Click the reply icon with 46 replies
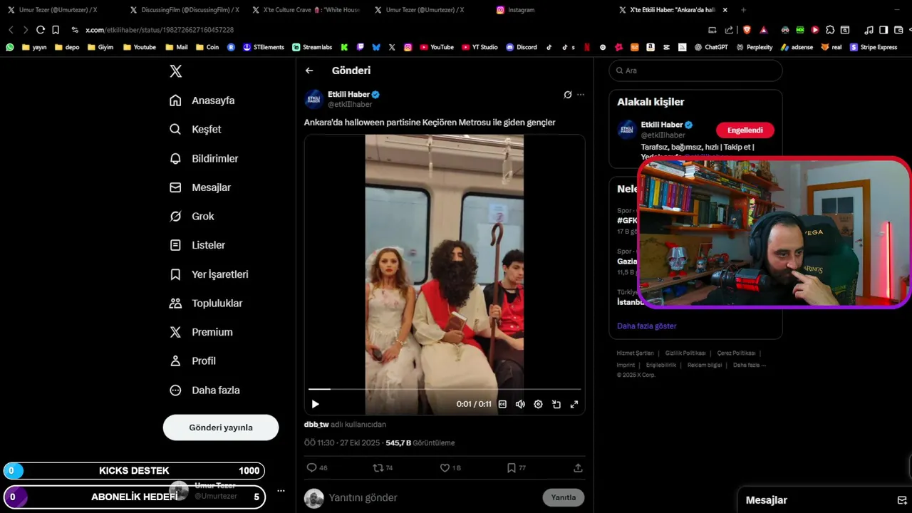This screenshot has height=513, width=912. coord(317,468)
